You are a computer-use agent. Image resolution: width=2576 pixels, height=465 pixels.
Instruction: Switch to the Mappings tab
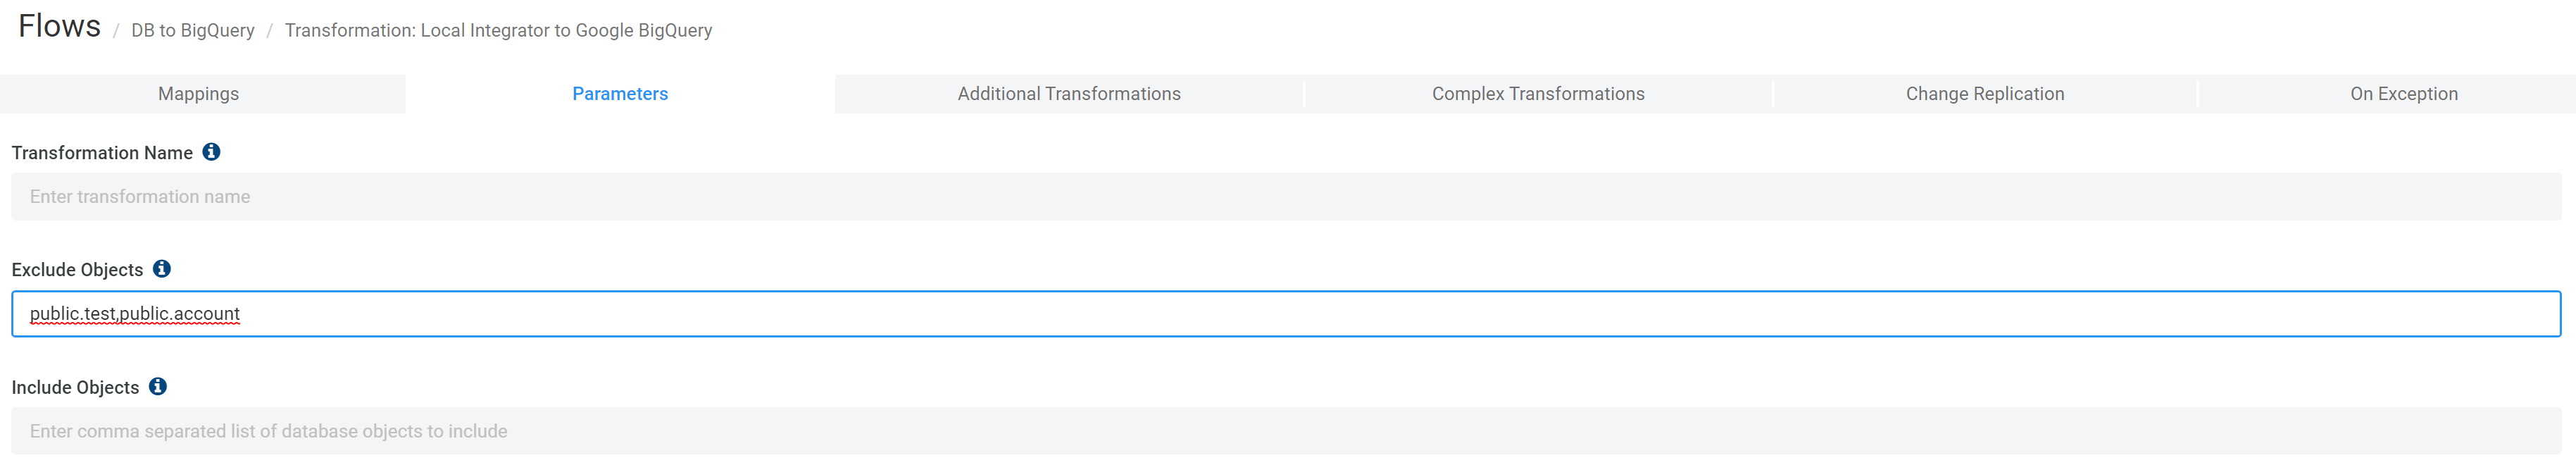(198, 94)
